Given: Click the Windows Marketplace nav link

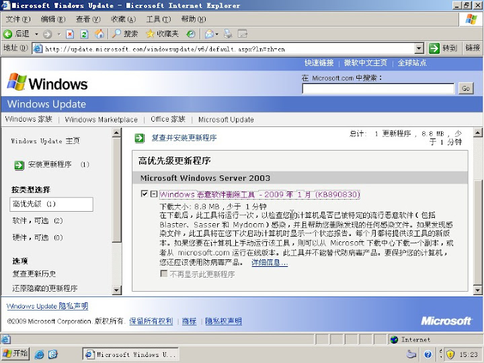Looking at the screenshot, I should (x=102, y=120).
